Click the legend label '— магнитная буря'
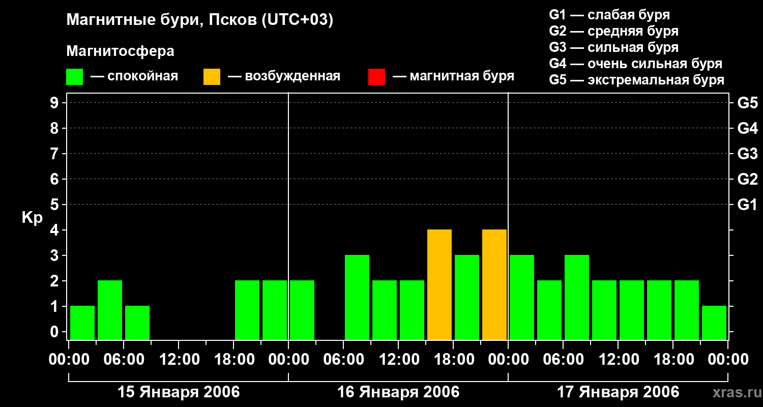Screen dimensions: 763x407 453,76
